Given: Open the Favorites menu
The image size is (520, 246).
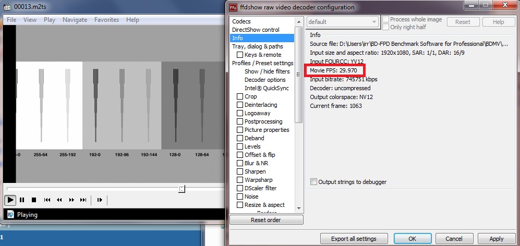Looking at the screenshot, I should (106, 20).
